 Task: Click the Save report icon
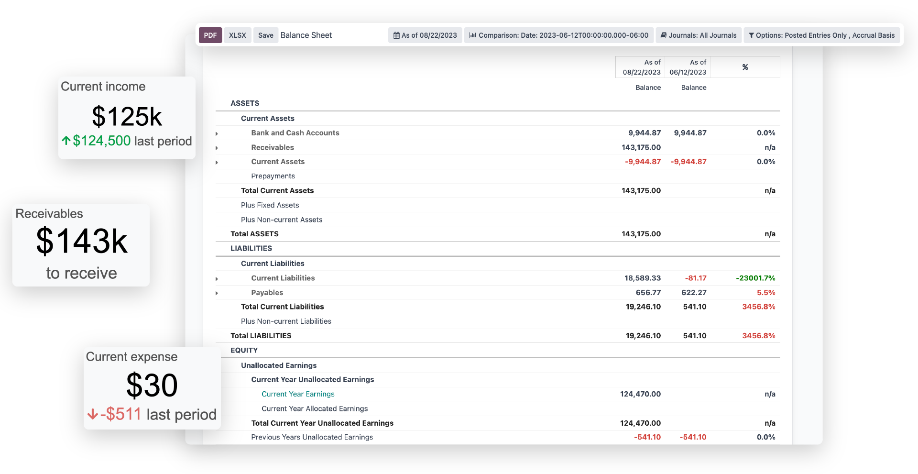[266, 35]
